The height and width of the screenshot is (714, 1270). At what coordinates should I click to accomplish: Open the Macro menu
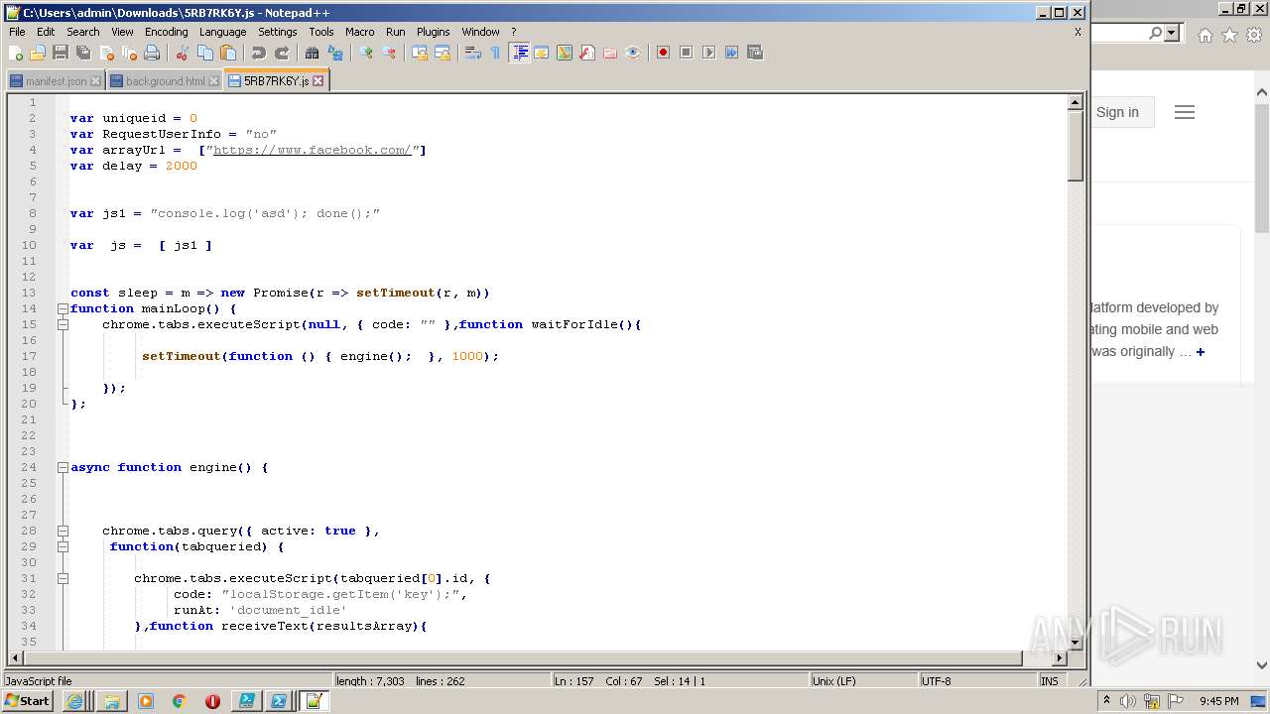coord(359,32)
